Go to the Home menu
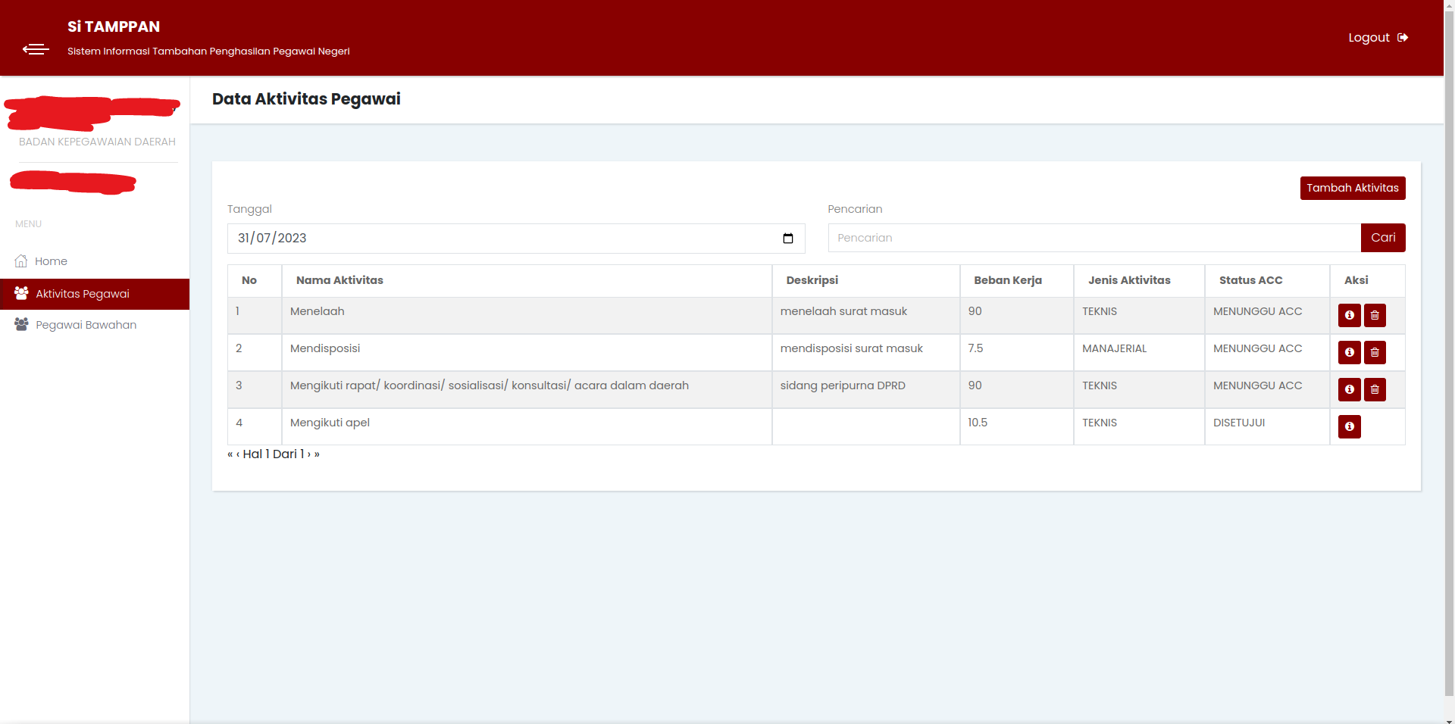The image size is (1455, 724). (95, 261)
